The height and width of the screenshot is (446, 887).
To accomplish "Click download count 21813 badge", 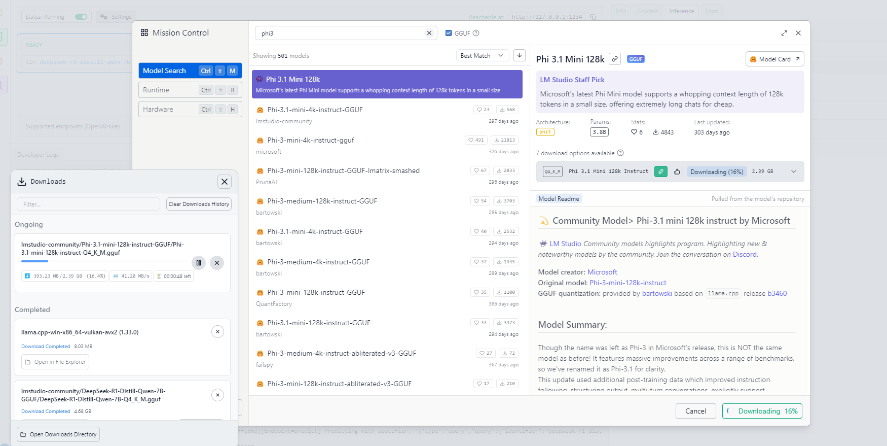I will 504,140.
